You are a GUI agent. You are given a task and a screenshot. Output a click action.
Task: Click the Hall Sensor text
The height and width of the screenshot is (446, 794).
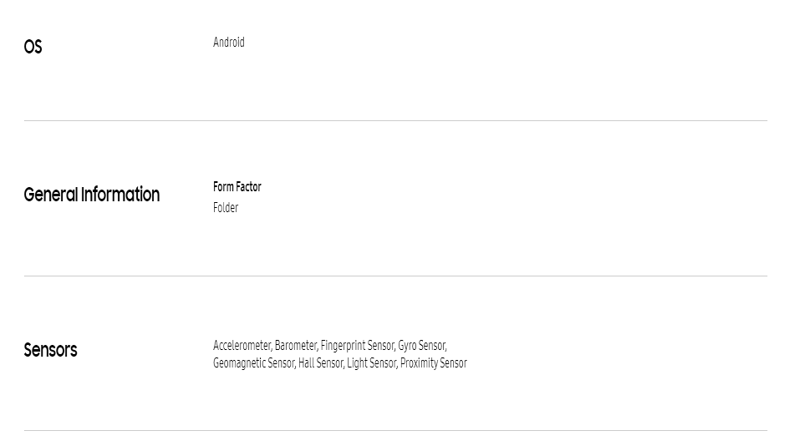[x=321, y=363]
